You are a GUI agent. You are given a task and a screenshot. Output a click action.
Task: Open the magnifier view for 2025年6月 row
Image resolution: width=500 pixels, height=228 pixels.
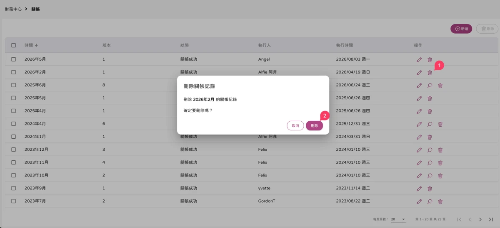[x=430, y=86]
